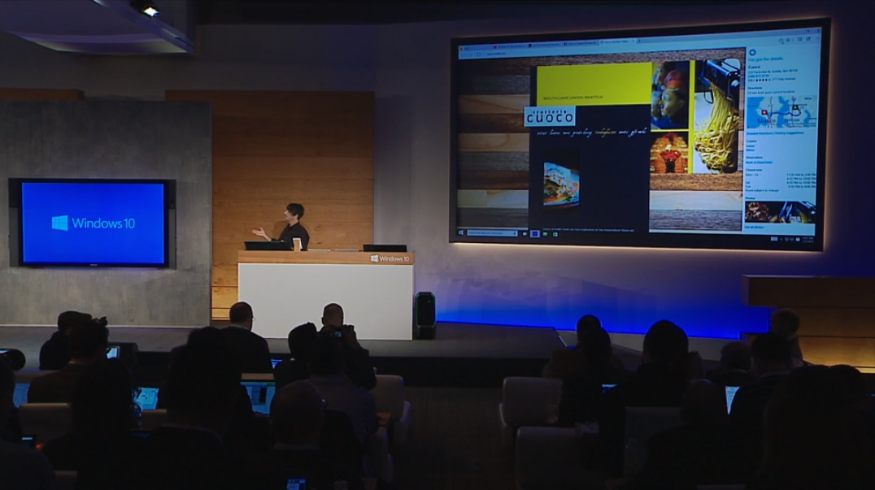Click the Detailed Directions link
Screen dimensions: 875x490
point(755,133)
